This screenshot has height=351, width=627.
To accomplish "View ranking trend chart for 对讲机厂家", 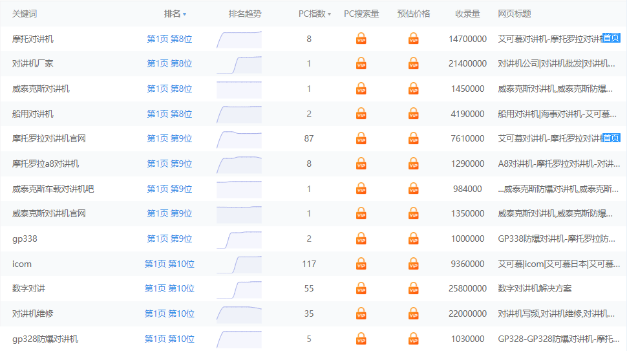I will [x=239, y=64].
